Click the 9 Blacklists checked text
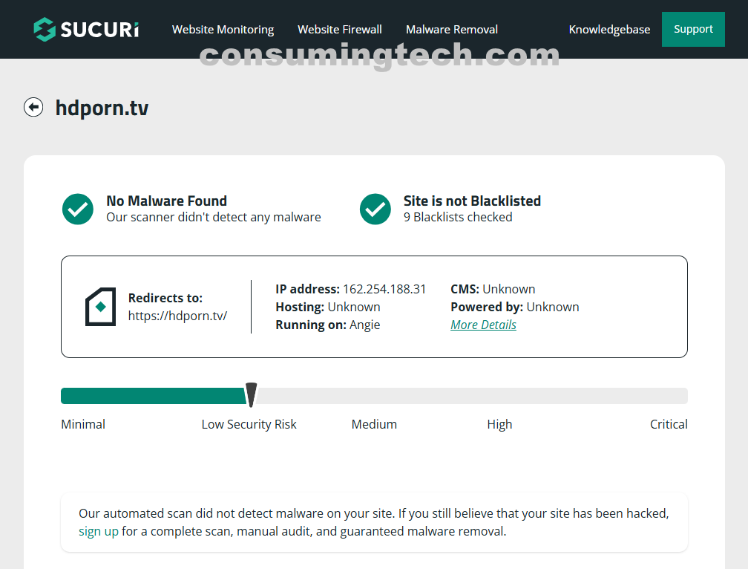 tap(458, 217)
